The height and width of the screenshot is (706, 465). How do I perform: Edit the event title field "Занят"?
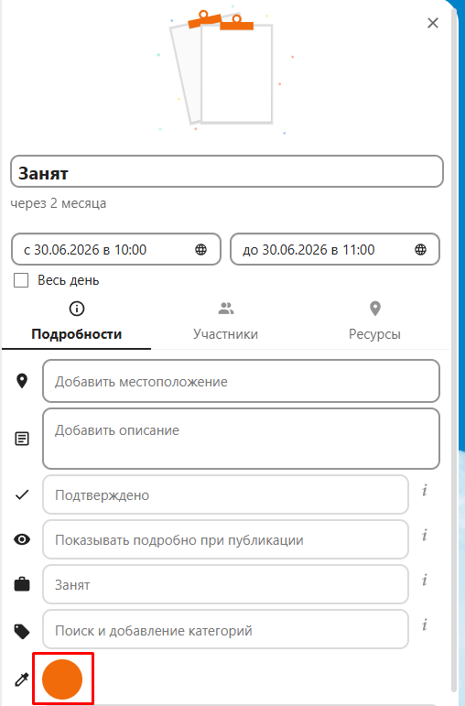[x=227, y=171]
